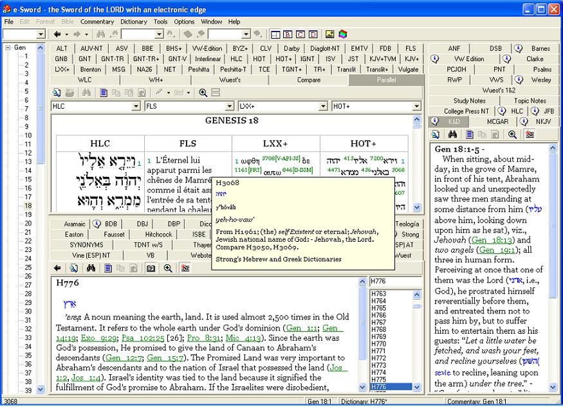Open the second parallel column dropdown showing FLS
Viewport: 563px width, 407px height.
point(230,106)
